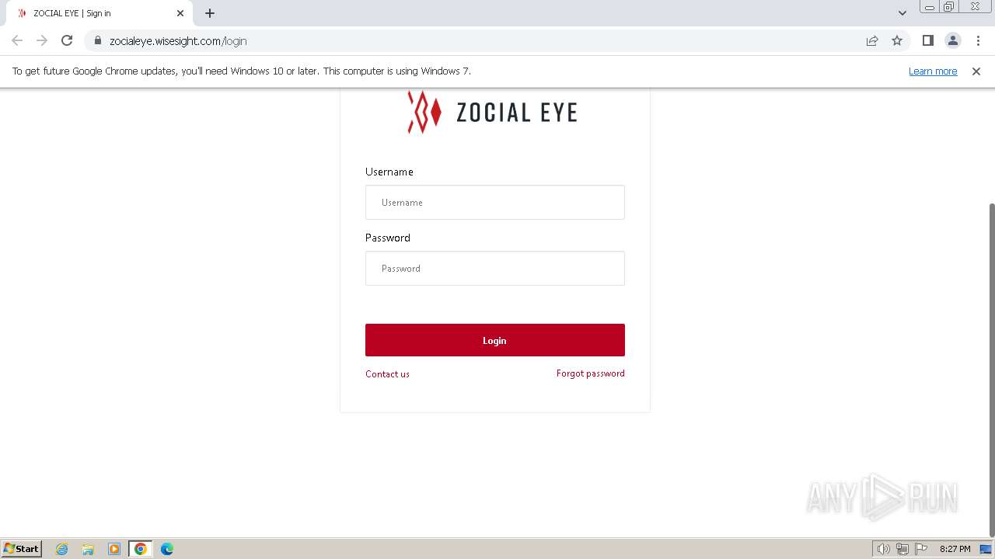This screenshot has width=995, height=559.
Task: Click the Username input field
Action: [x=494, y=202]
